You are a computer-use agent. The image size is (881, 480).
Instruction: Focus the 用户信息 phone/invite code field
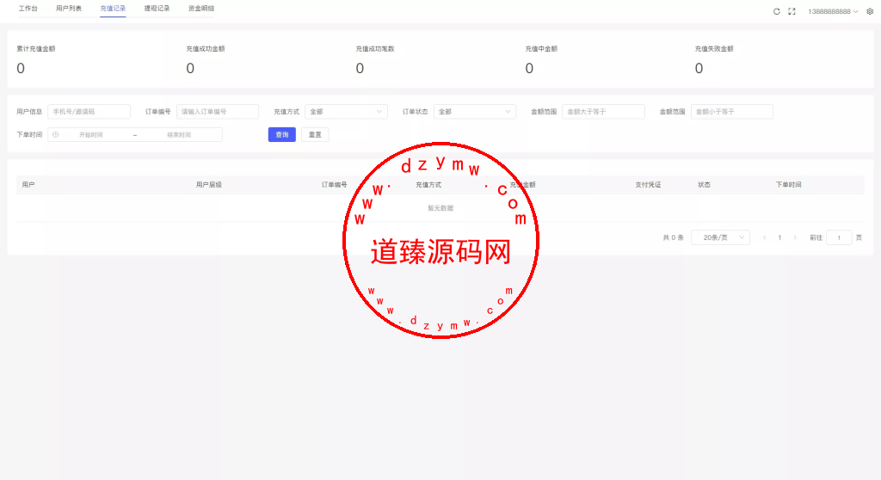click(89, 112)
